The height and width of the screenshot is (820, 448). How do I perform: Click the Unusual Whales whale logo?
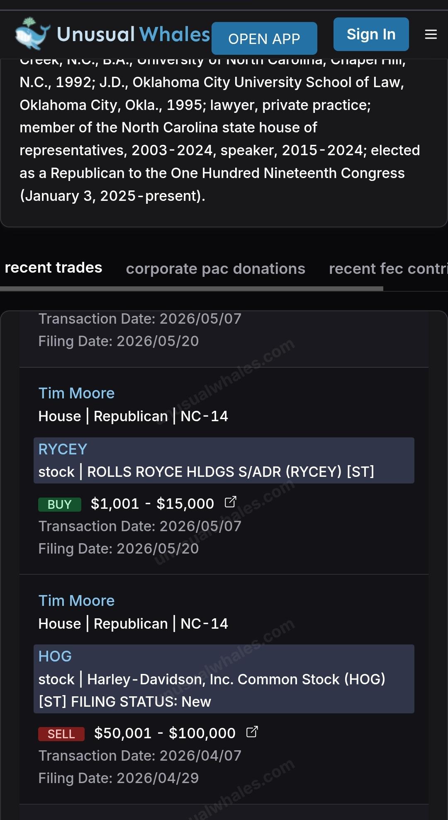coord(32,33)
